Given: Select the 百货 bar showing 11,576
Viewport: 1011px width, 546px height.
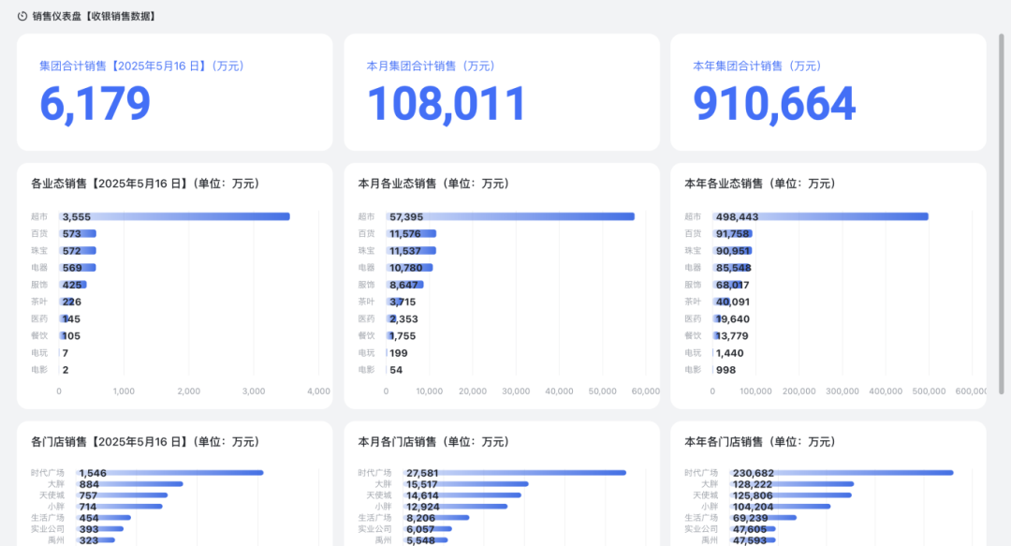Looking at the screenshot, I should click(x=411, y=233).
